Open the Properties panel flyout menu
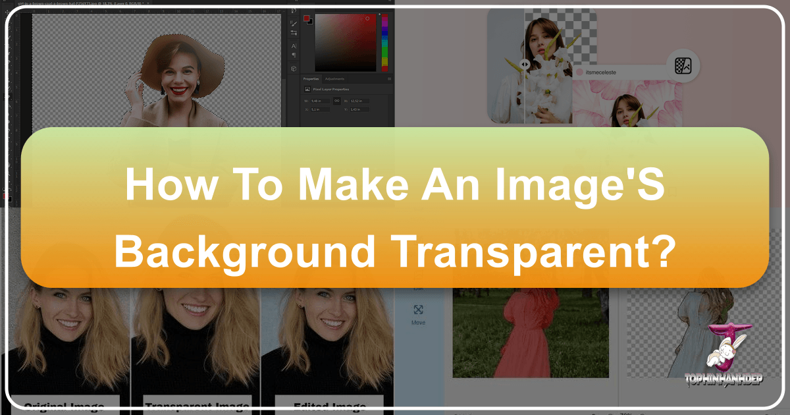Viewport: 790px width, 415px height. point(389,78)
